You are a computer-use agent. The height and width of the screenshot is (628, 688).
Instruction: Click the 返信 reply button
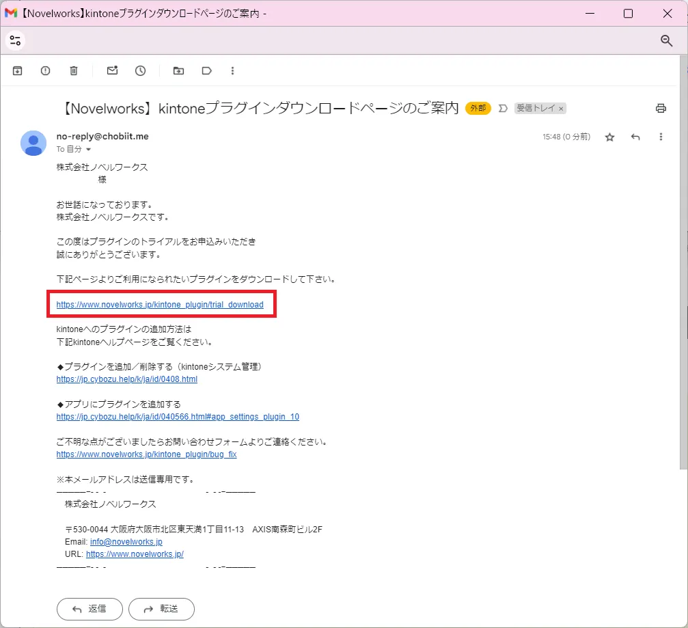[90, 609]
